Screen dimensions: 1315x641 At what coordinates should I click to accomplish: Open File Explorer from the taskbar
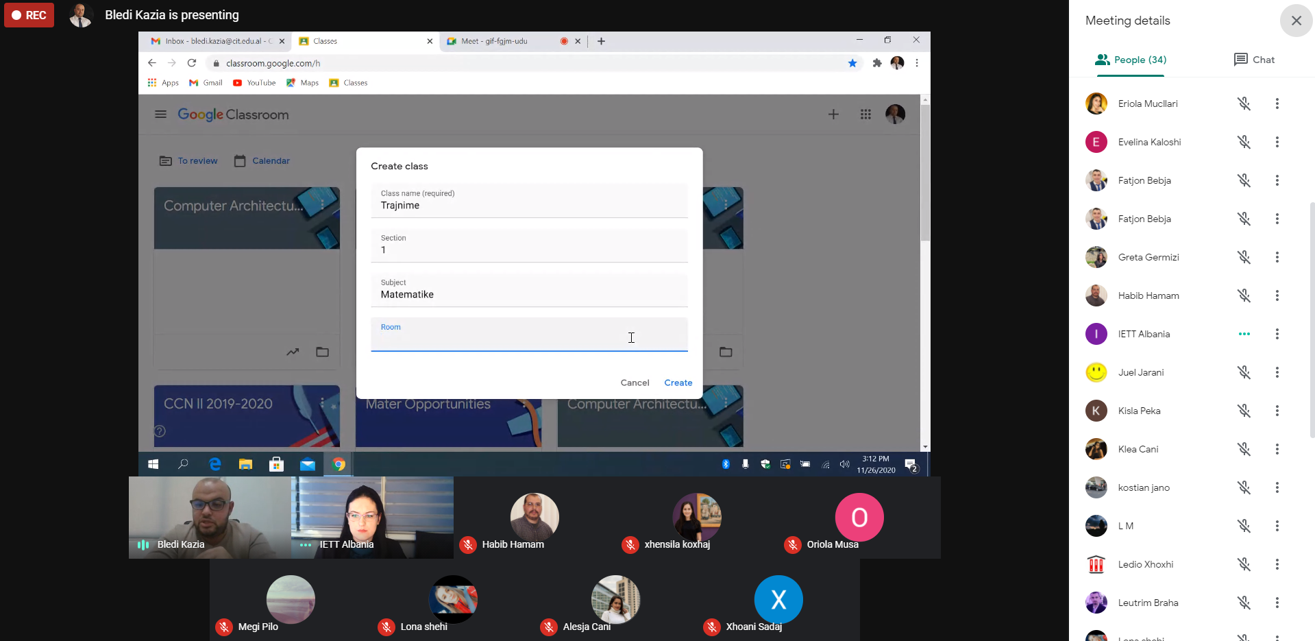coord(245,465)
